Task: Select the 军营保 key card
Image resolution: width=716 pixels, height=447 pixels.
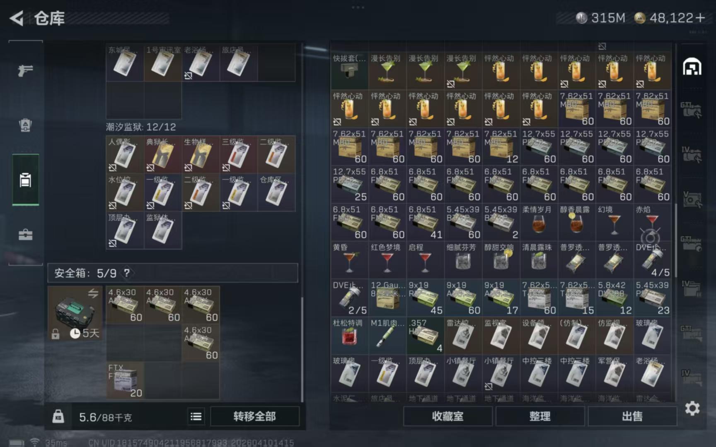Action: tap(614, 373)
